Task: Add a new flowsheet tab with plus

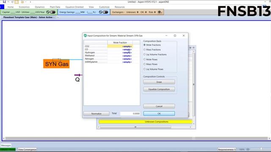Action: pyautogui.click(x=58, y=17)
